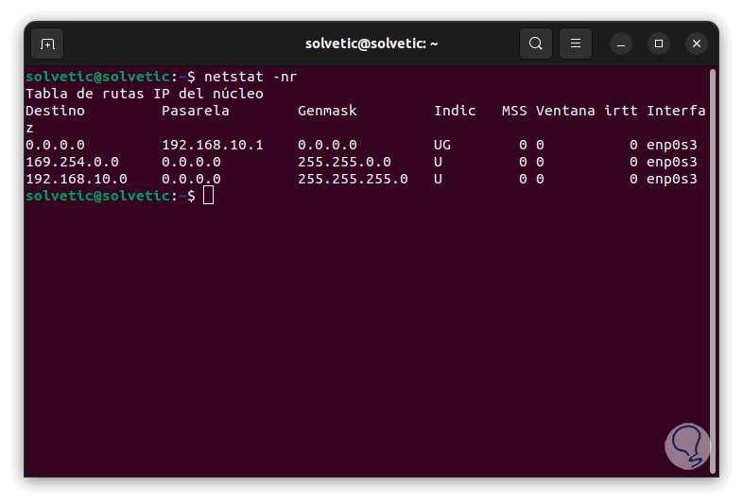
Task: Maximize the terminal window
Action: pos(659,43)
